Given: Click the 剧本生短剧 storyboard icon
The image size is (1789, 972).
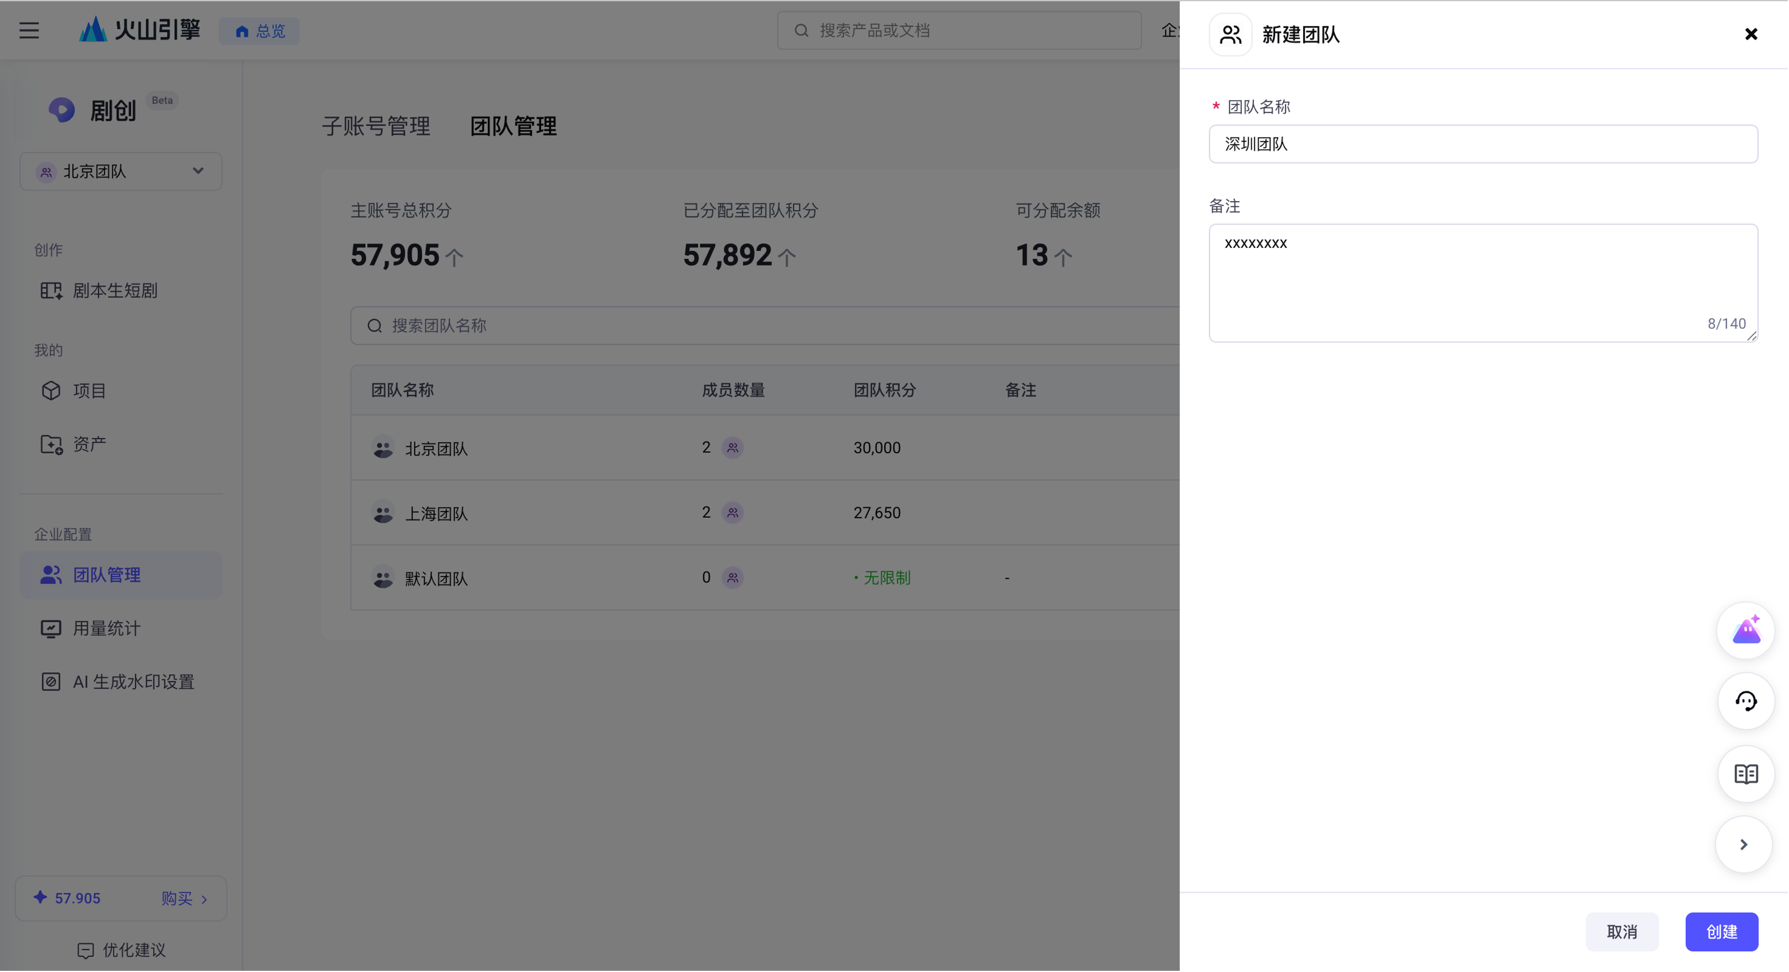Looking at the screenshot, I should click(x=51, y=291).
